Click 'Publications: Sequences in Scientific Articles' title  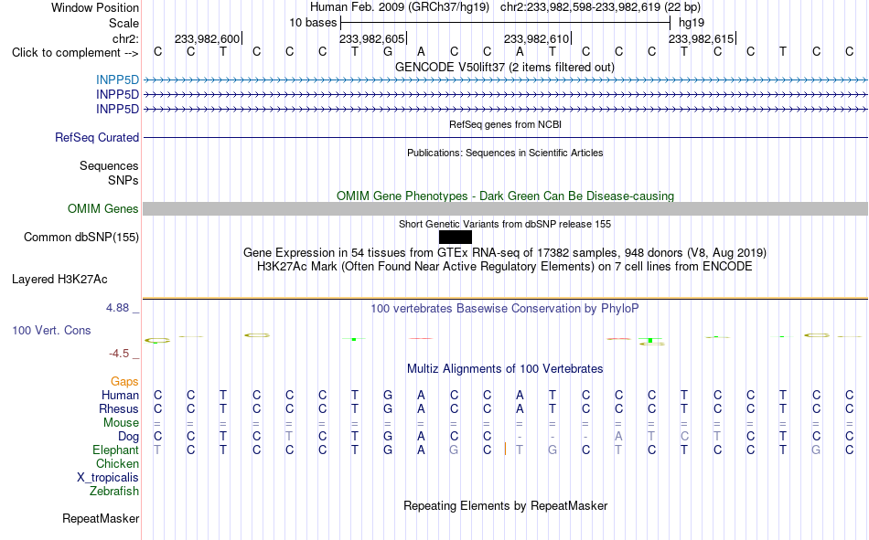pyautogui.click(x=505, y=153)
